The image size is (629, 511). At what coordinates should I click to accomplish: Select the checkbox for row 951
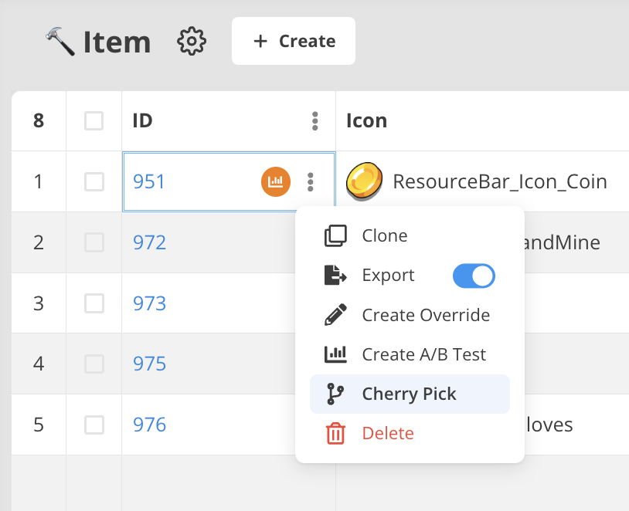click(93, 181)
